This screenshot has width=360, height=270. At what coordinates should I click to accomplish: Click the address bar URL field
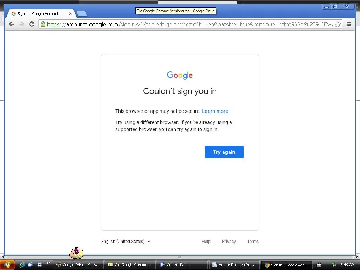point(190,24)
